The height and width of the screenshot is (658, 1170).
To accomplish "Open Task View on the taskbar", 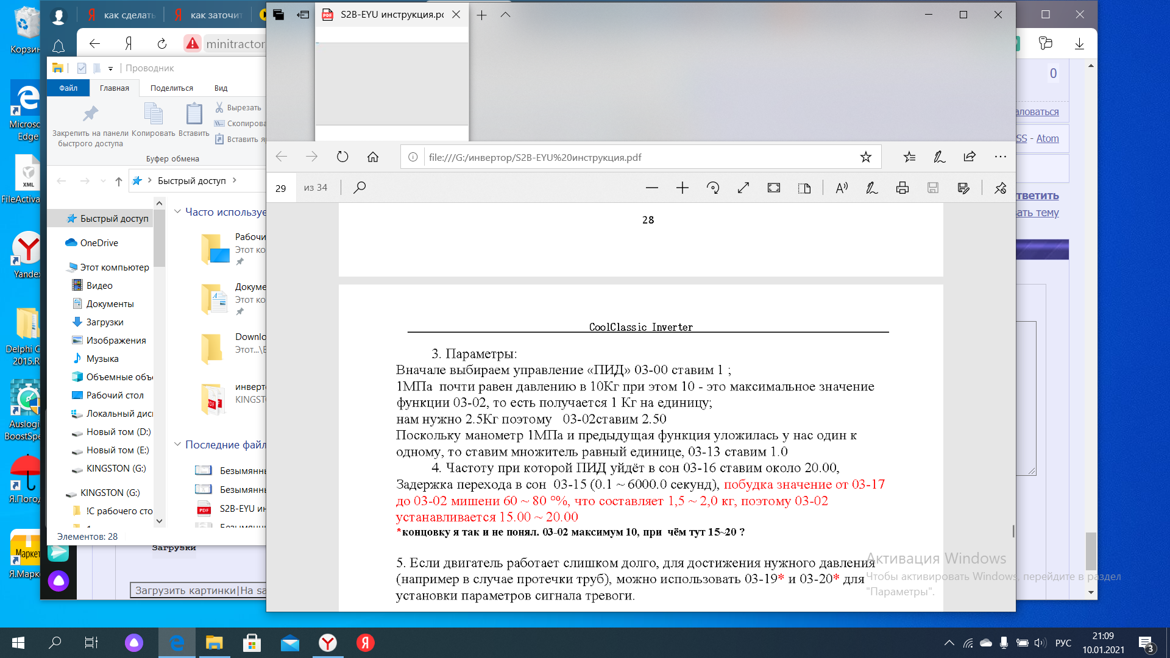I will (x=91, y=643).
